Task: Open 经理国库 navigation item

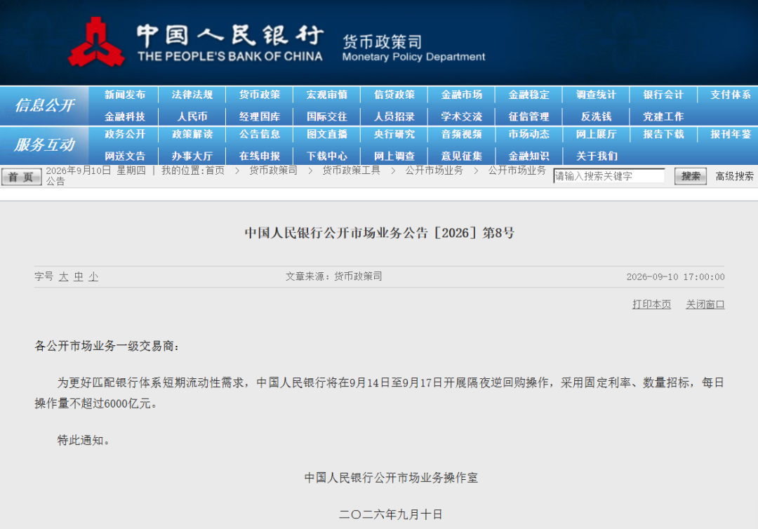Action: (x=260, y=116)
